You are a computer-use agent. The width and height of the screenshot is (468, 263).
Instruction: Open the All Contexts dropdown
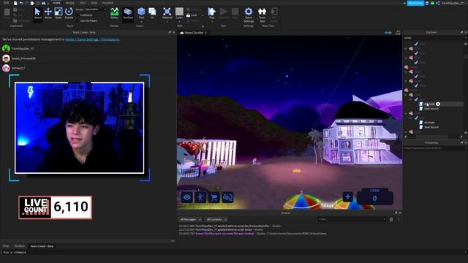point(216,219)
